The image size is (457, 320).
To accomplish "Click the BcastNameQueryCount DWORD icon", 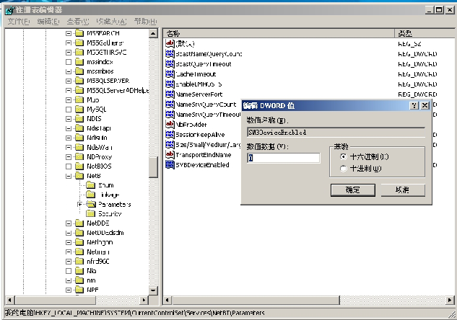I will [x=170, y=53].
